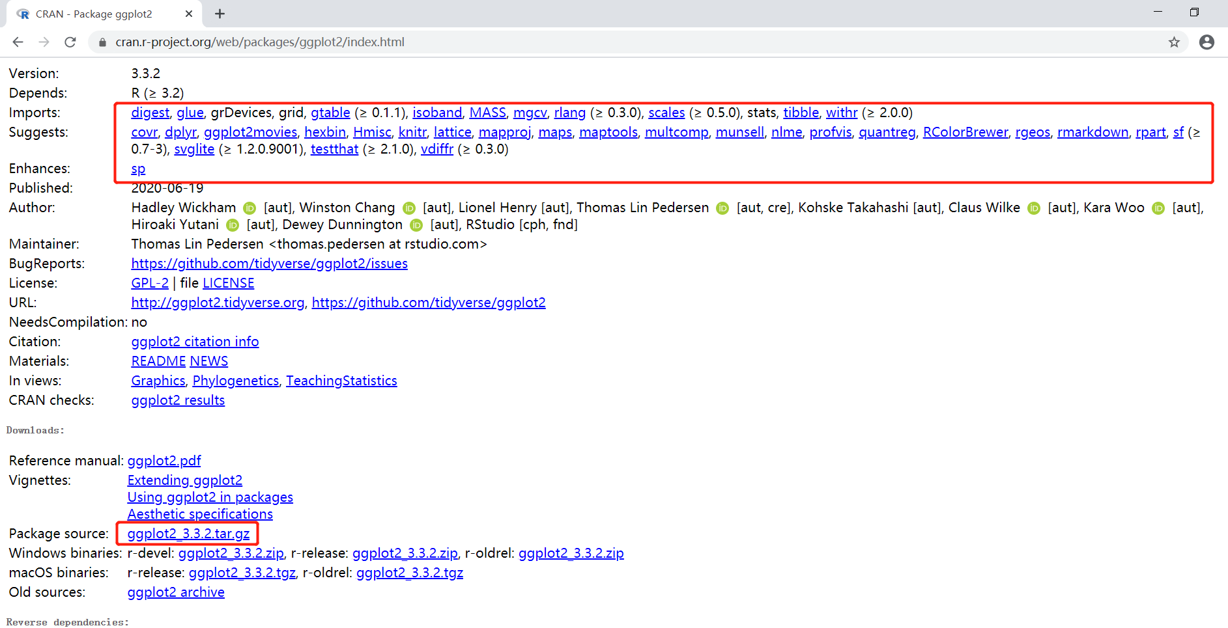Open the lattice package link
Image resolution: width=1228 pixels, height=628 pixels.
[x=453, y=132]
